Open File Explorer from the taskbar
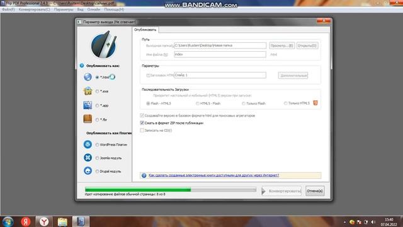Viewport: 403px width, 227px height. (62, 221)
